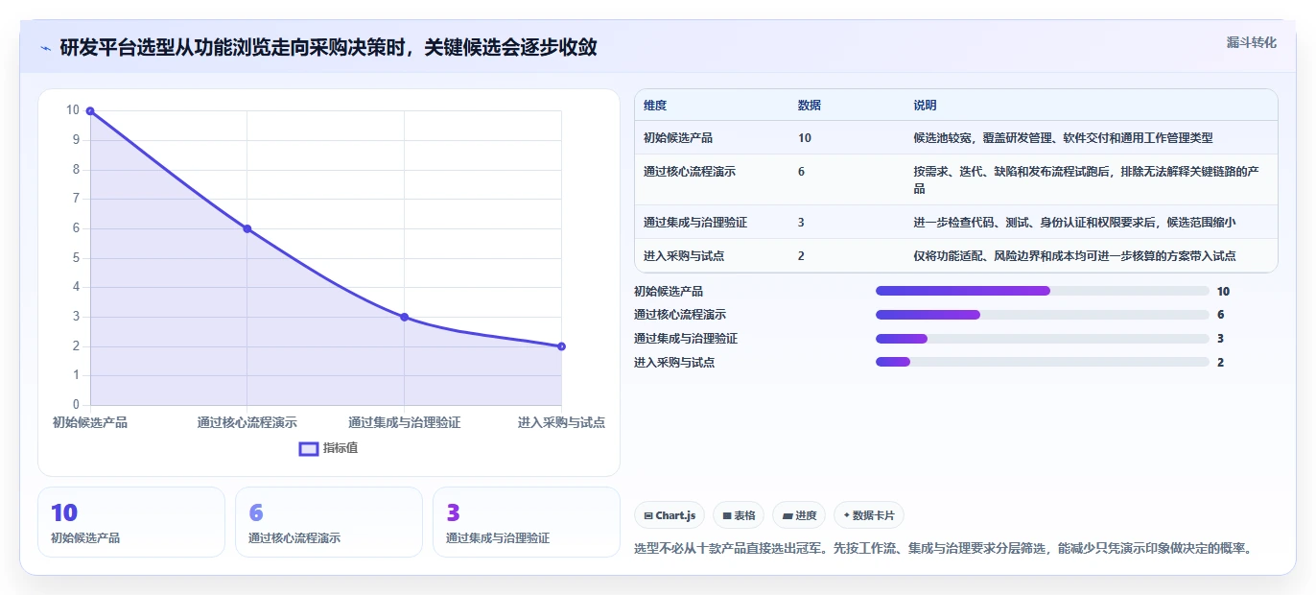Open the data card showing 6 通过核心流程演示
The height and width of the screenshot is (595, 1316).
tap(329, 522)
